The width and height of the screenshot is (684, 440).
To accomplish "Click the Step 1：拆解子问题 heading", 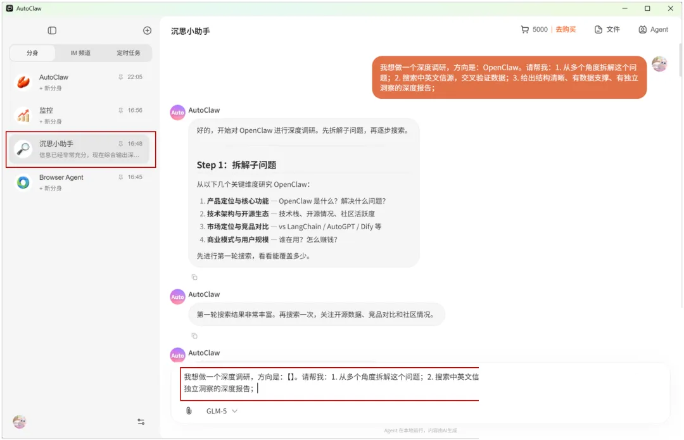I will (x=236, y=165).
